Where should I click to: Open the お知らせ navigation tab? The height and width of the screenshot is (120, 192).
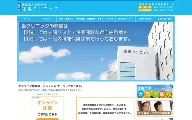(x=47, y=19)
